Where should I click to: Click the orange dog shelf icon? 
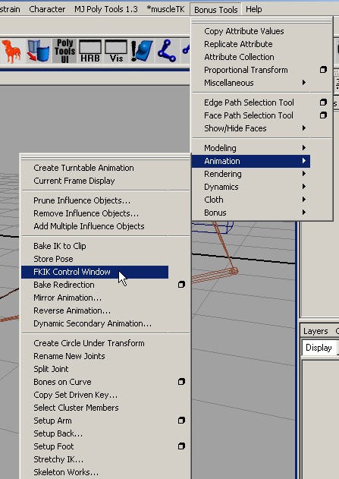[x=11, y=51]
